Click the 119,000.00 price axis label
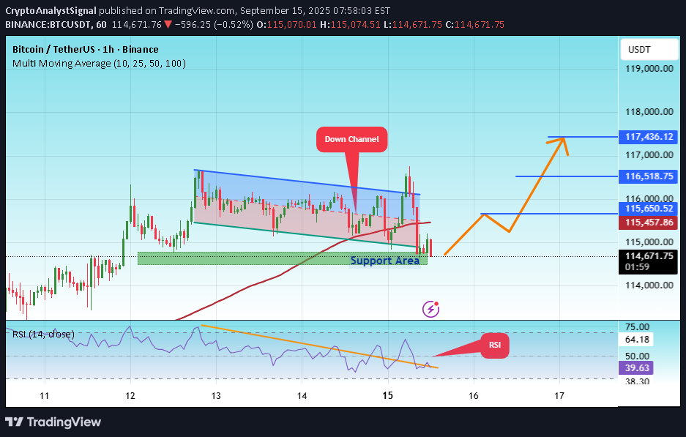The height and width of the screenshot is (437, 686). [x=649, y=68]
